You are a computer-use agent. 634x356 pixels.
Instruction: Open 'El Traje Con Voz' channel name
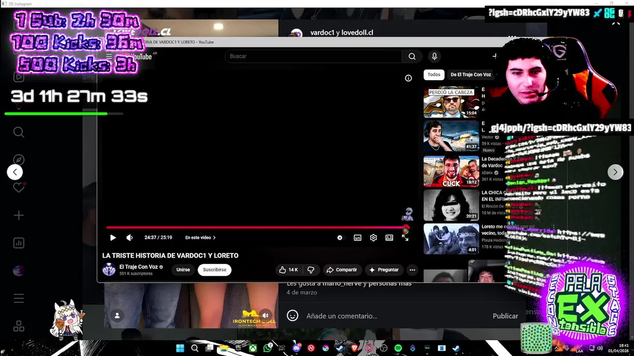point(138,267)
